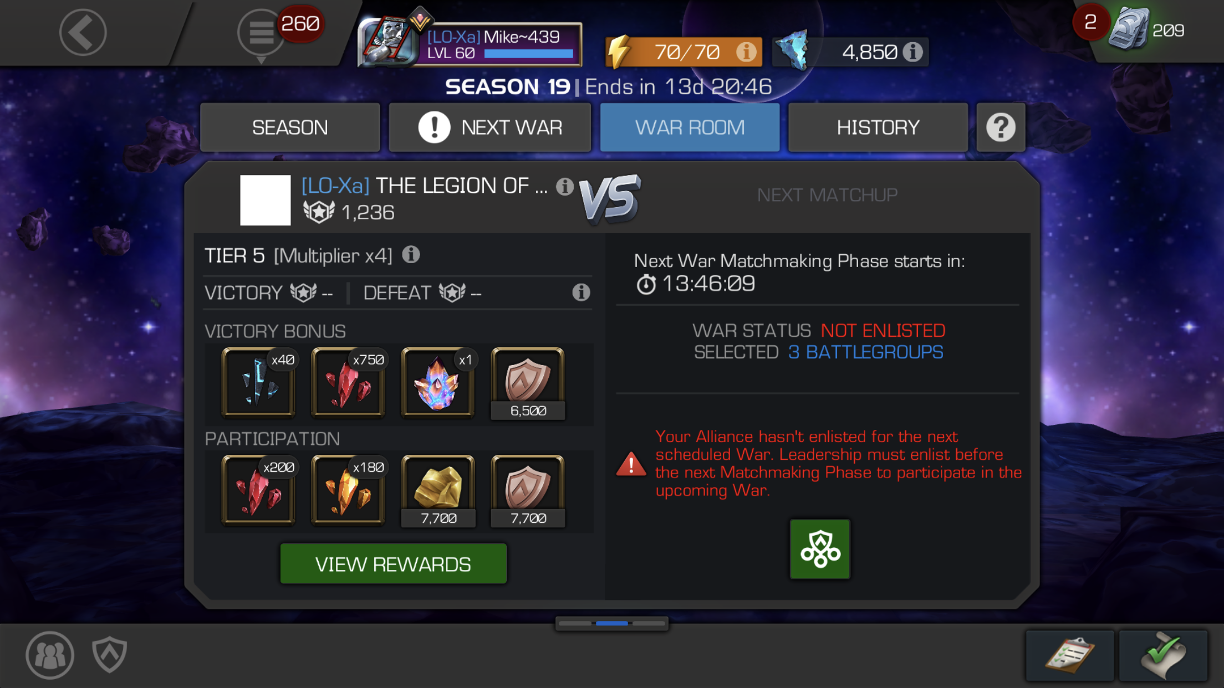Image resolution: width=1224 pixels, height=688 pixels.
Task: Open the NEXT WAR tab
Action: 490,127
